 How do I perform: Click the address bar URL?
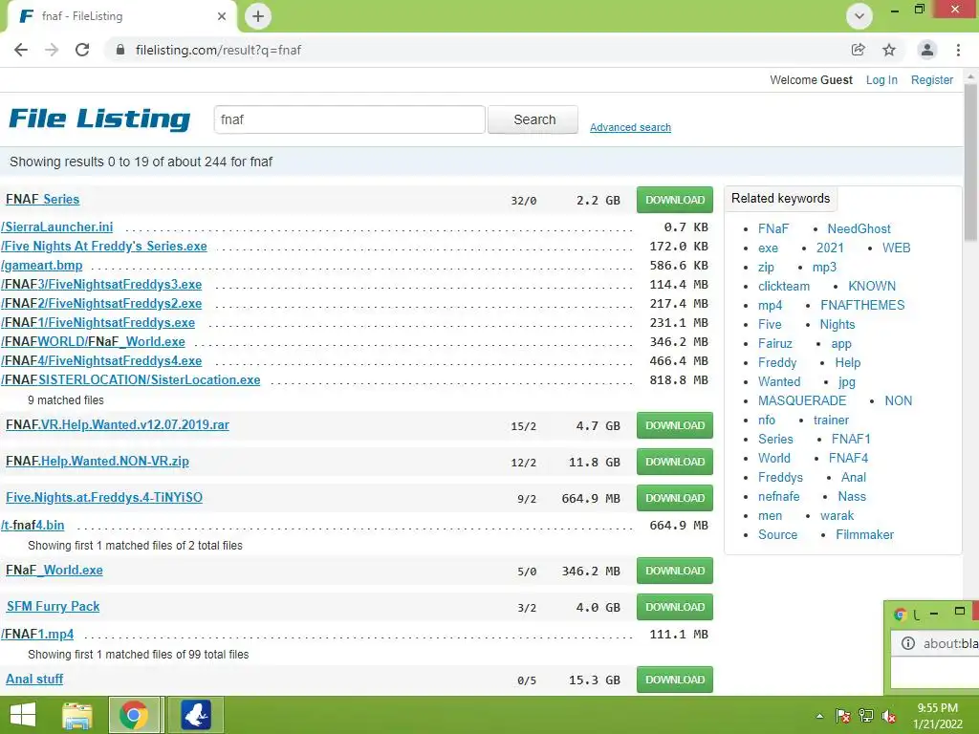pyautogui.click(x=218, y=50)
